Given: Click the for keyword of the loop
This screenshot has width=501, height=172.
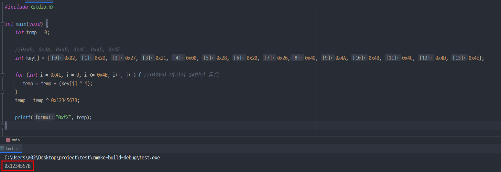Looking at the screenshot, I should [x=19, y=75].
